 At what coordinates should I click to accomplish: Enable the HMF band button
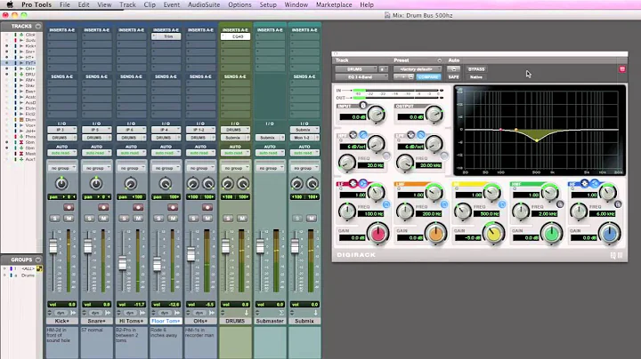[560, 204]
